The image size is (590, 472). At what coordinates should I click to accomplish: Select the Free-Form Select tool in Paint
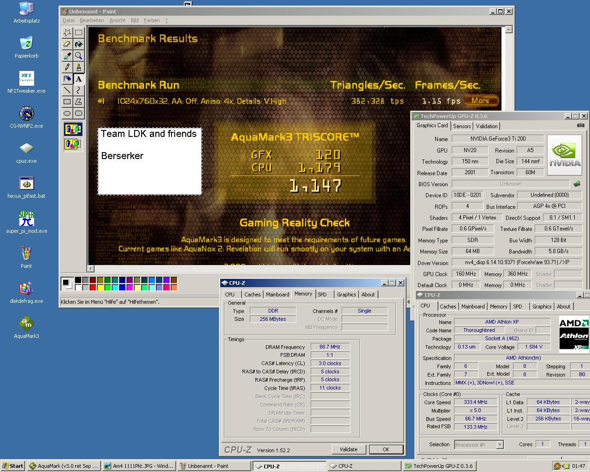coord(67,33)
